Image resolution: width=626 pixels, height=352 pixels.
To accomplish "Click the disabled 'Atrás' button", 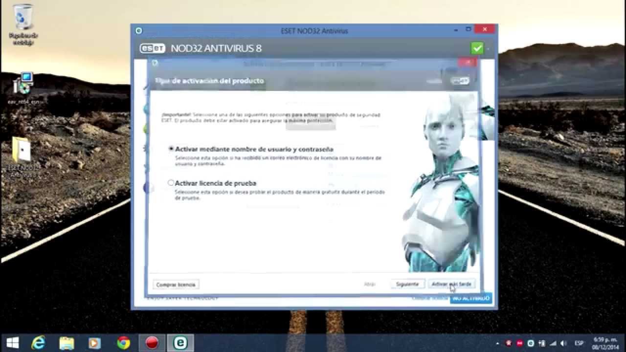I will tap(370, 284).
